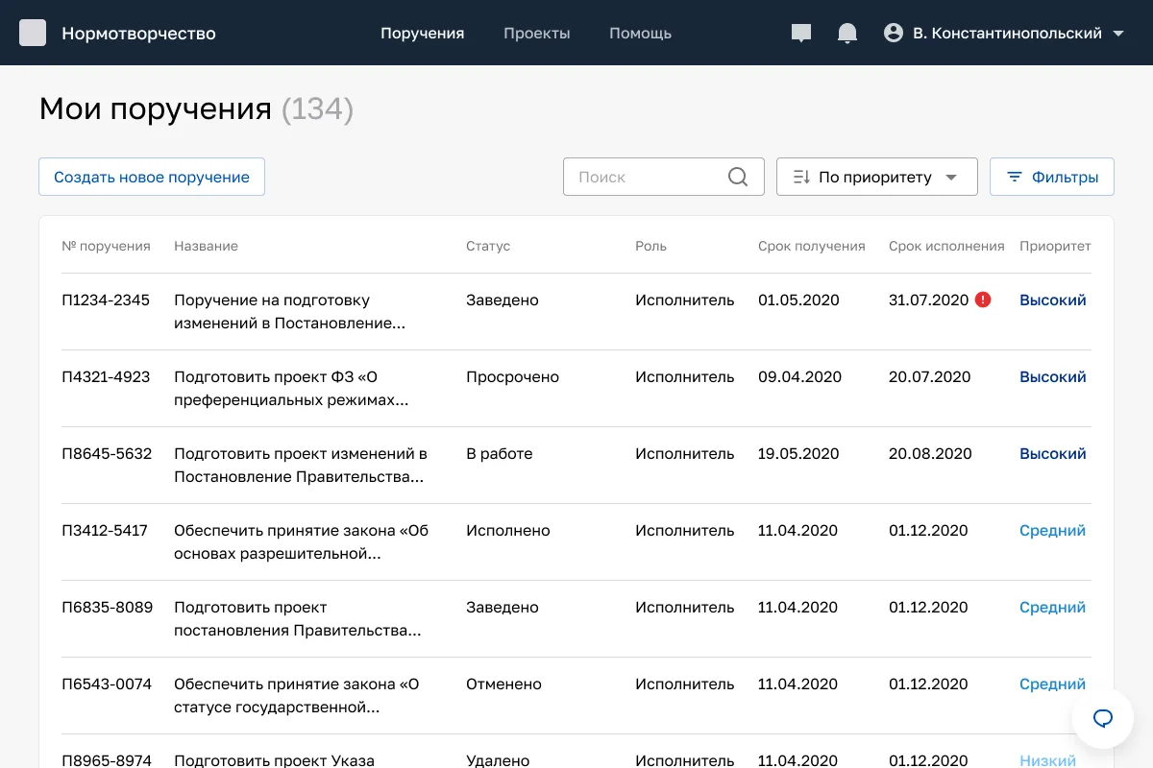Click the user avatar icon
Image resolution: width=1153 pixels, height=768 pixels.
coord(894,33)
